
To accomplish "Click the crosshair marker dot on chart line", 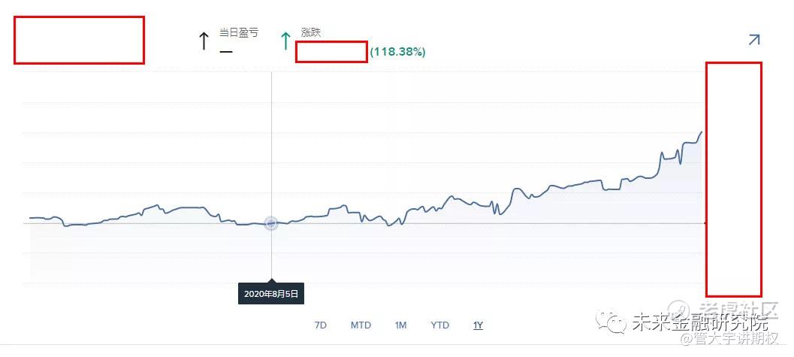I will coord(271,222).
